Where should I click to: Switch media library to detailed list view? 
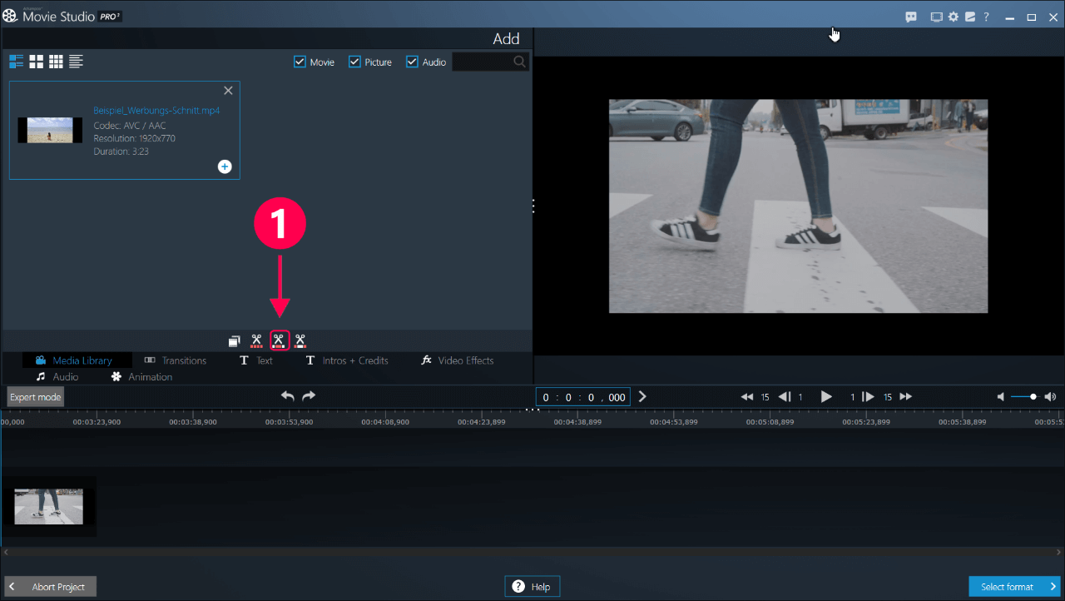(17, 62)
